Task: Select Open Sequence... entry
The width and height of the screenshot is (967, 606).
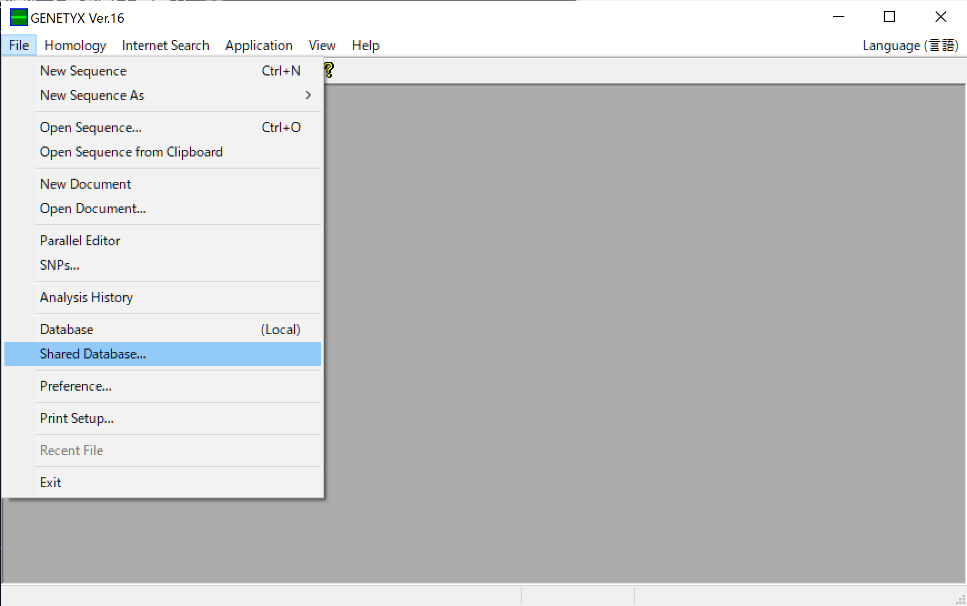Action: (x=163, y=128)
